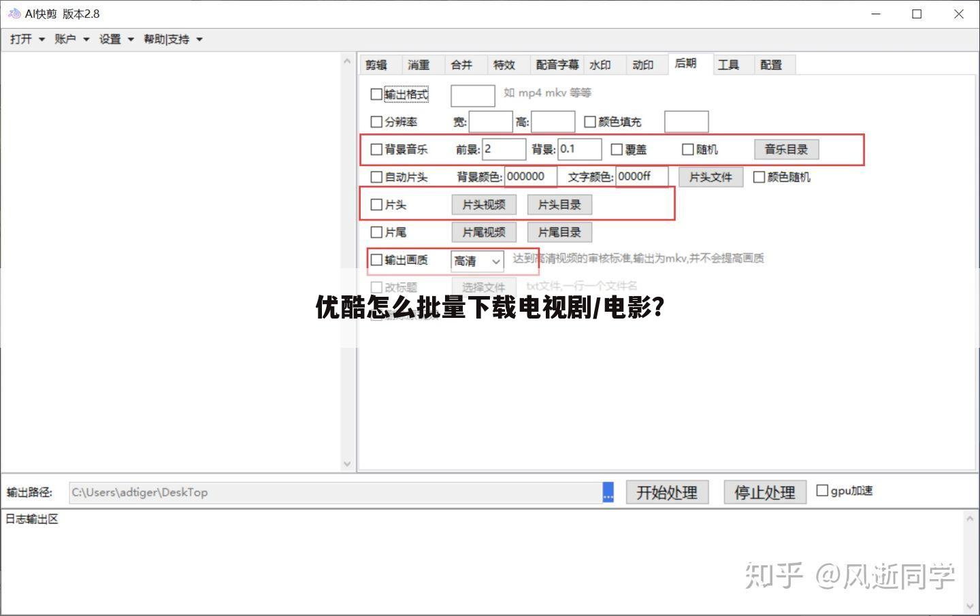
Task: Click the 输出格式 text field
Action: click(473, 95)
